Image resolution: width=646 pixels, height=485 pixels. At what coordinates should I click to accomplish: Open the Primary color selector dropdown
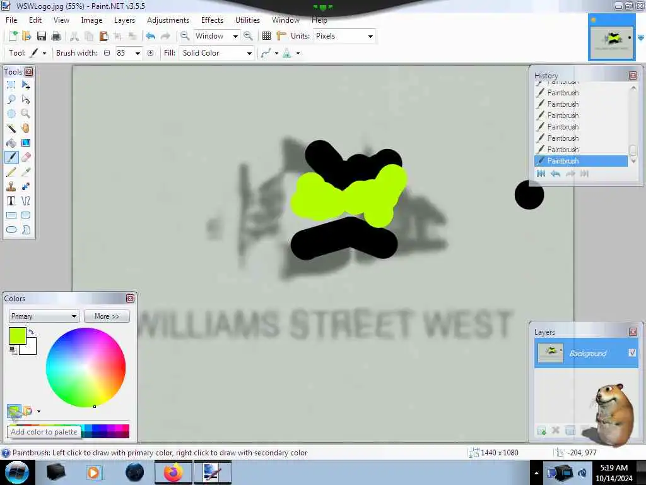tap(44, 316)
